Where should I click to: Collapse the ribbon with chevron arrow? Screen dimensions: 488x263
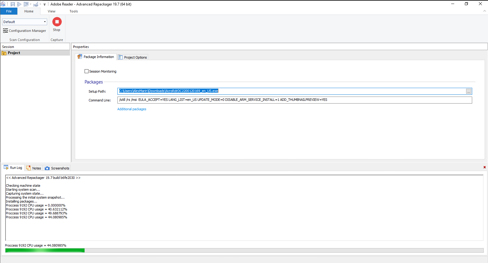pyautogui.click(x=485, y=11)
